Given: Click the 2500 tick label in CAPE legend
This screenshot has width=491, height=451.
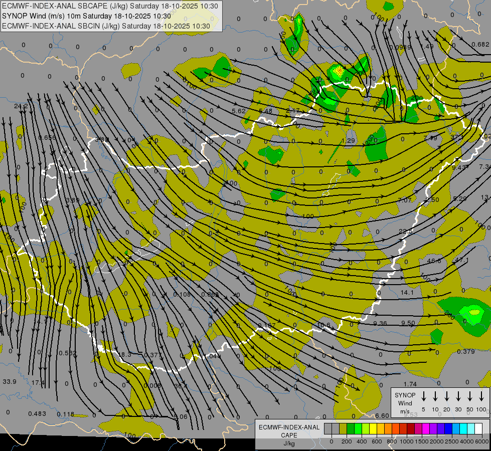Looking at the screenshot, I should click(x=452, y=441).
